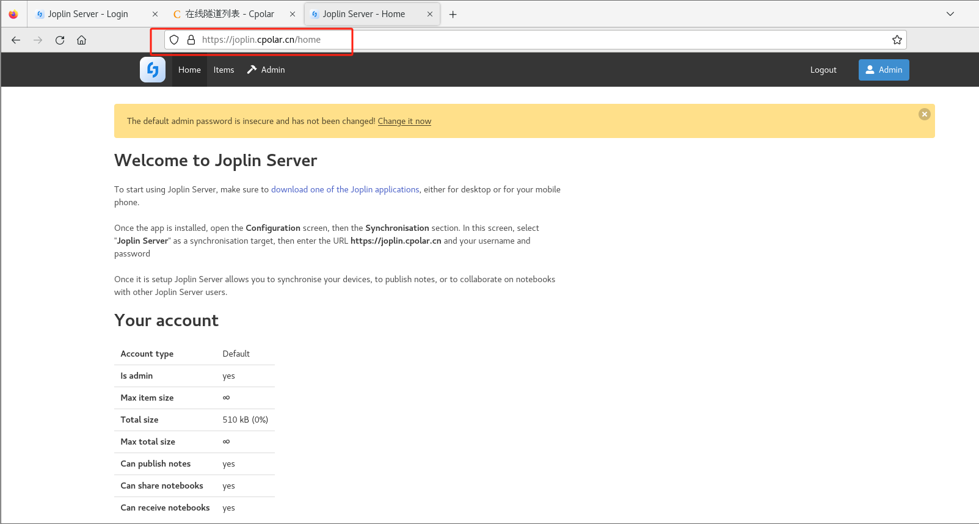This screenshot has height=524, width=979.
Task: Click the browser forward arrow
Action: click(x=38, y=40)
